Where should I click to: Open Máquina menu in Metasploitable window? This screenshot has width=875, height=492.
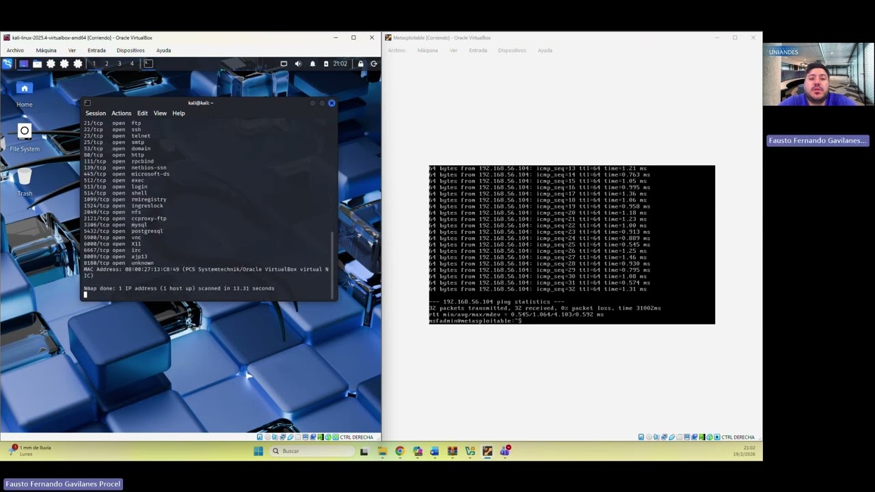tap(427, 51)
